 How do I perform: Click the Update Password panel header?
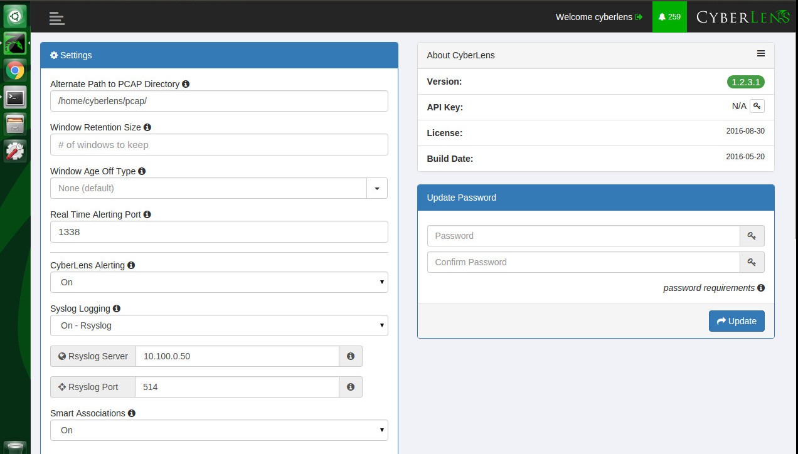pyautogui.click(x=596, y=198)
